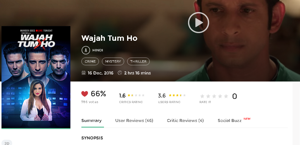Open the Wajah Tum Ho poster image
This screenshot has height=145, width=300.
(36, 77)
